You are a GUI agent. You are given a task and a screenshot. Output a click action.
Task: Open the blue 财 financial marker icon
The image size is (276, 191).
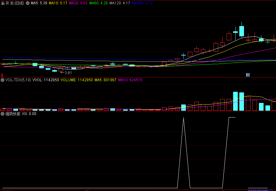[248, 75]
